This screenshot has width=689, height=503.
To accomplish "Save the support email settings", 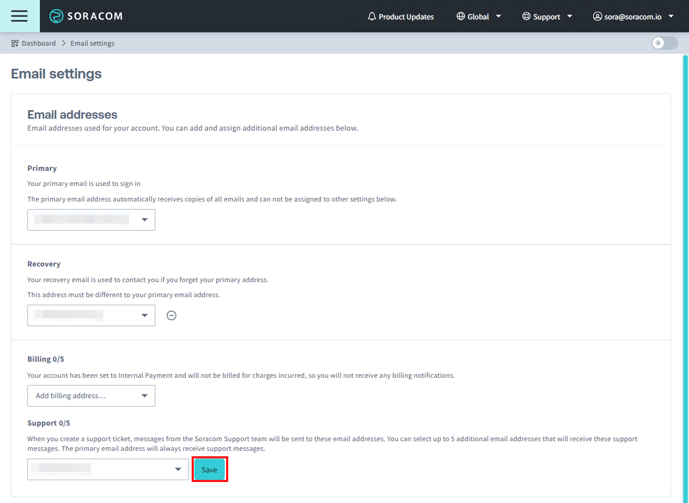I will 209,469.
